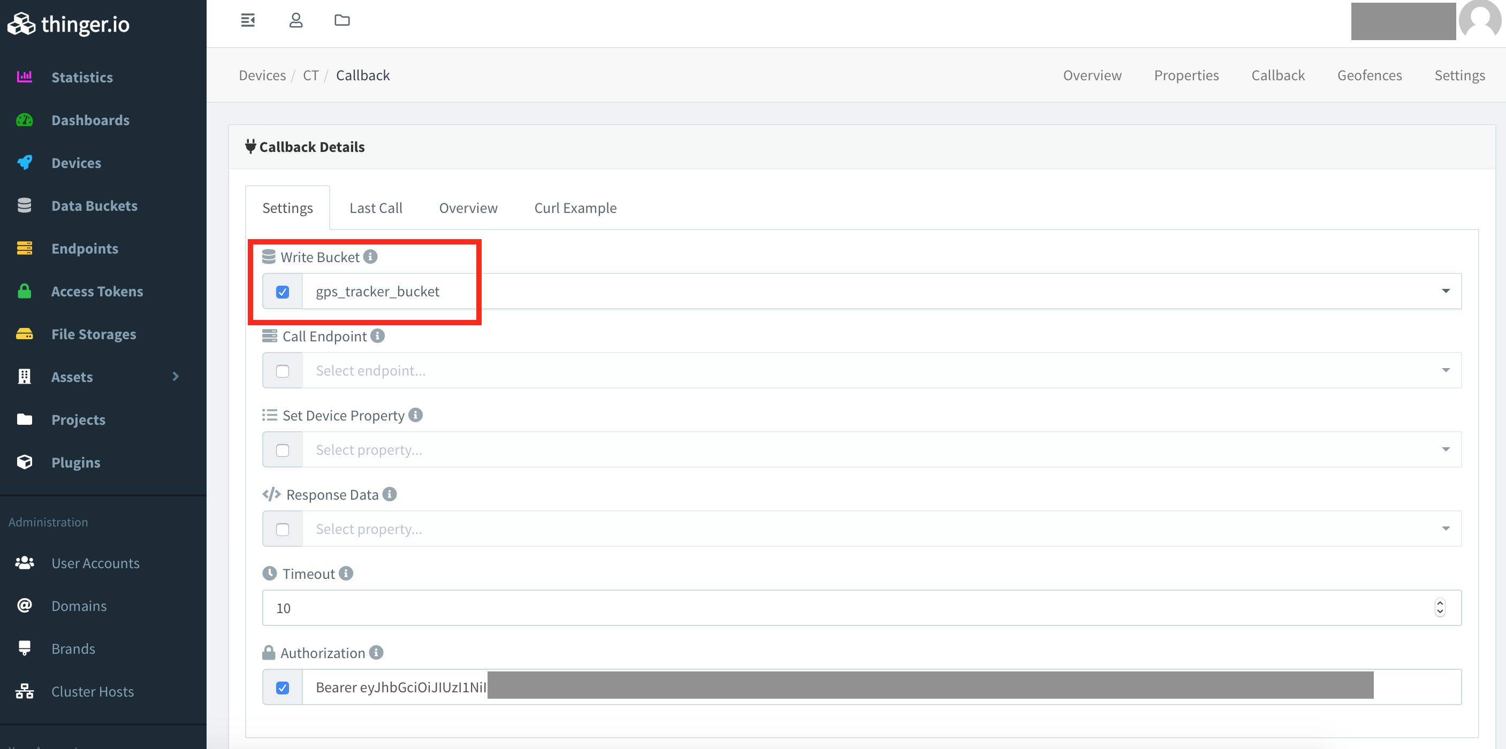Open the Curl Example tab
Viewport: 1506px width, 749px height.
tap(575, 208)
